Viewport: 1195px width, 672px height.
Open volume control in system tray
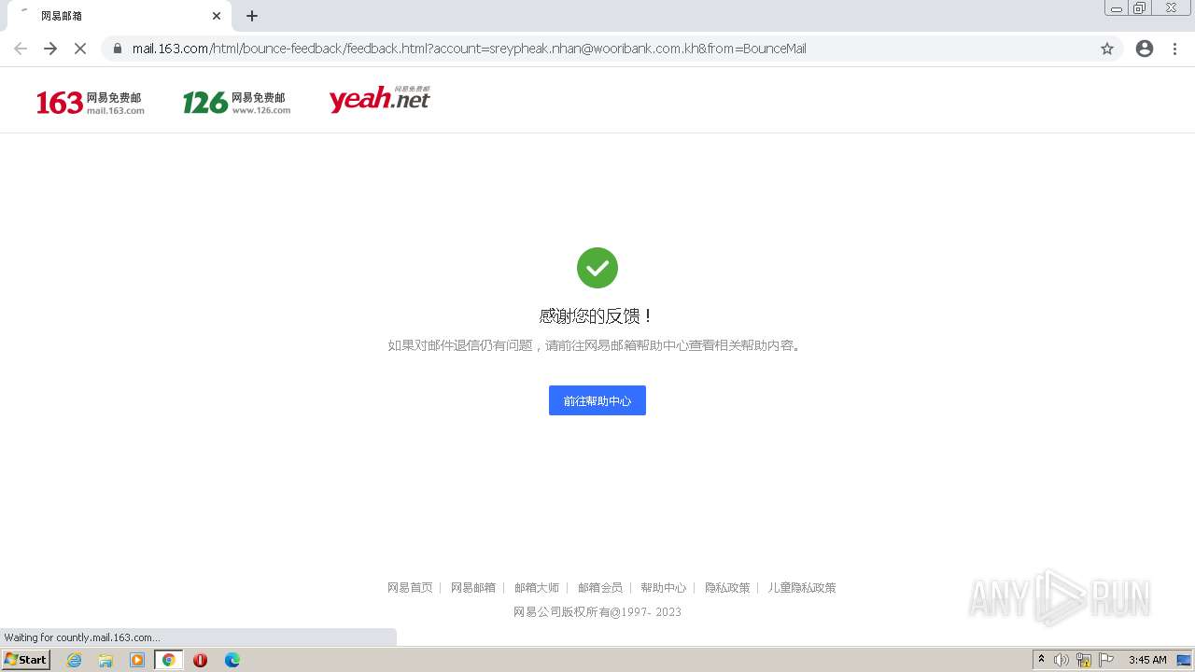click(1061, 660)
